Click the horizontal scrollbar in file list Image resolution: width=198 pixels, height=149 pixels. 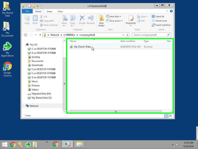(116, 112)
